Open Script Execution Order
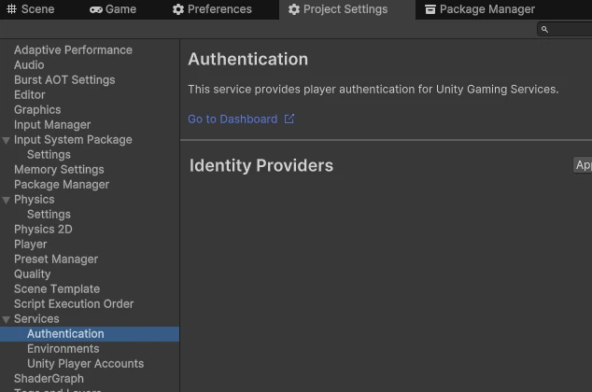 [x=74, y=303]
